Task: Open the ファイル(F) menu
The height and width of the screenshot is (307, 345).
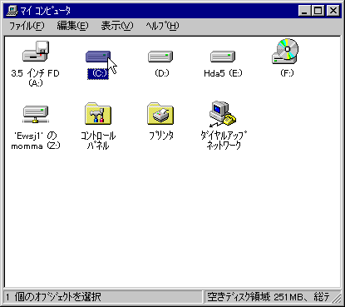Action: [27, 26]
